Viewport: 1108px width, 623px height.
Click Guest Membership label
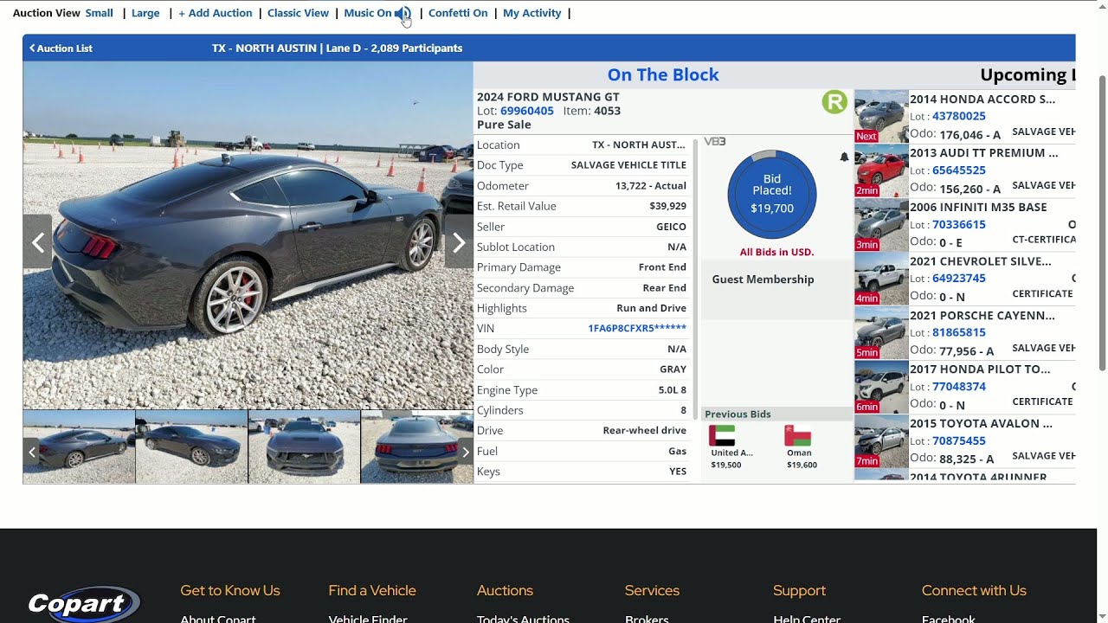pyautogui.click(x=763, y=279)
